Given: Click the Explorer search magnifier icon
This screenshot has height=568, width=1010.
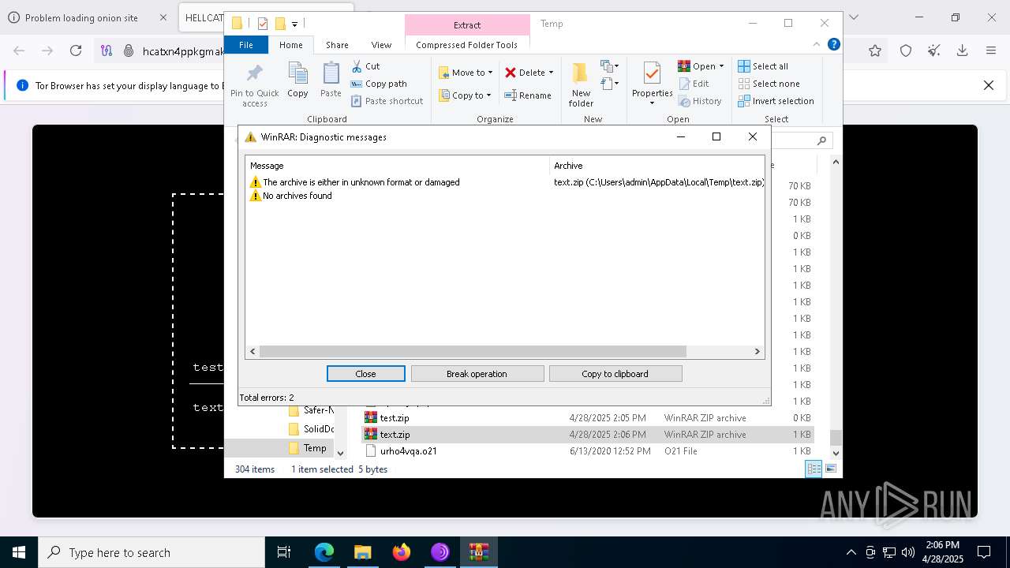Looking at the screenshot, I should pos(821,140).
